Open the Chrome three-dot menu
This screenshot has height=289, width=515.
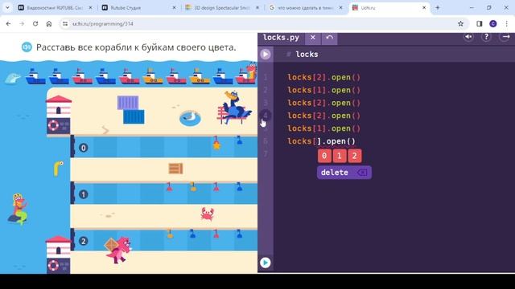(507, 23)
